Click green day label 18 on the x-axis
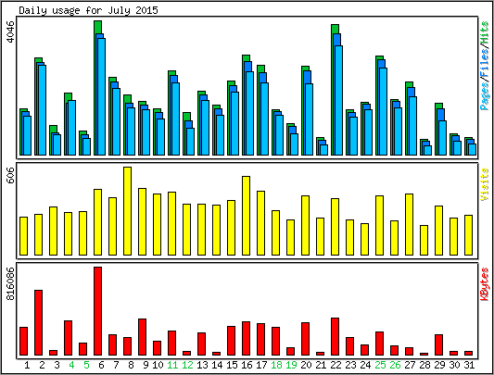This screenshot has height=375, width=494. 276,365
